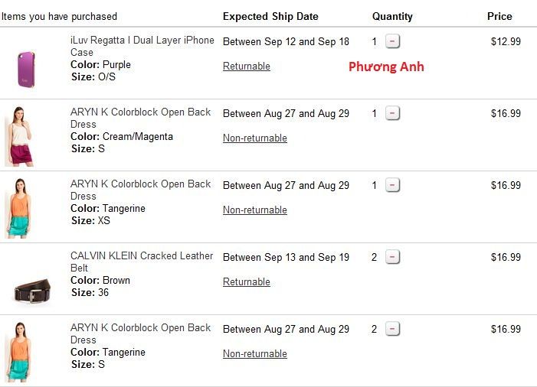
Task: Click Returnable link for Calvin Klein belt
Action: (247, 282)
